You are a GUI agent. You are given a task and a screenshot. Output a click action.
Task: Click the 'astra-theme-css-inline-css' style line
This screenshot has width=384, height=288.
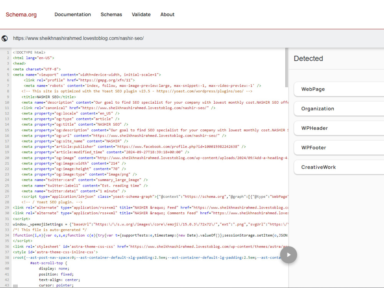coord(55,252)
